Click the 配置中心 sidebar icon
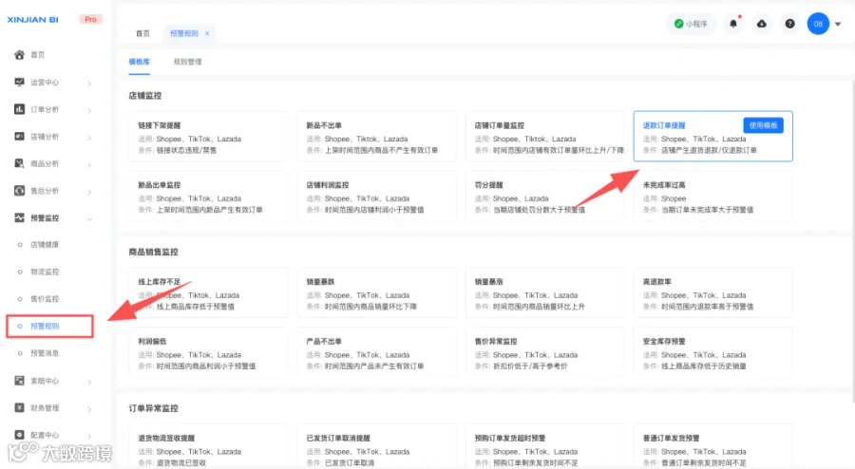Viewport: 855px width, 469px height. click(x=19, y=435)
